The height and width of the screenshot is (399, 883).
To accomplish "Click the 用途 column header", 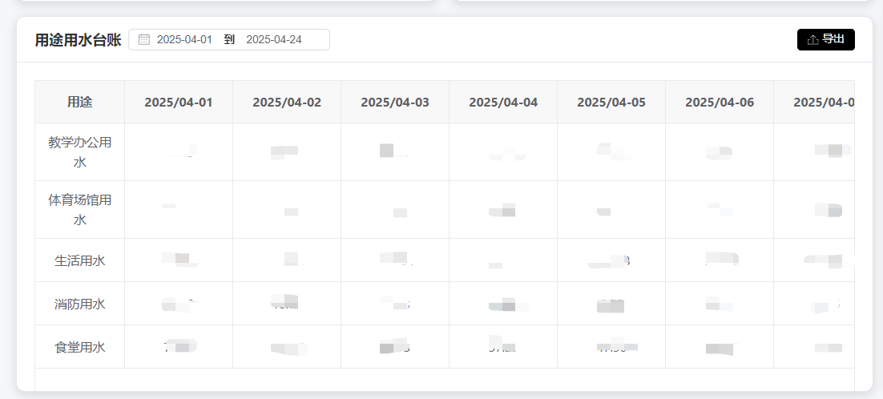I will click(x=80, y=102).
